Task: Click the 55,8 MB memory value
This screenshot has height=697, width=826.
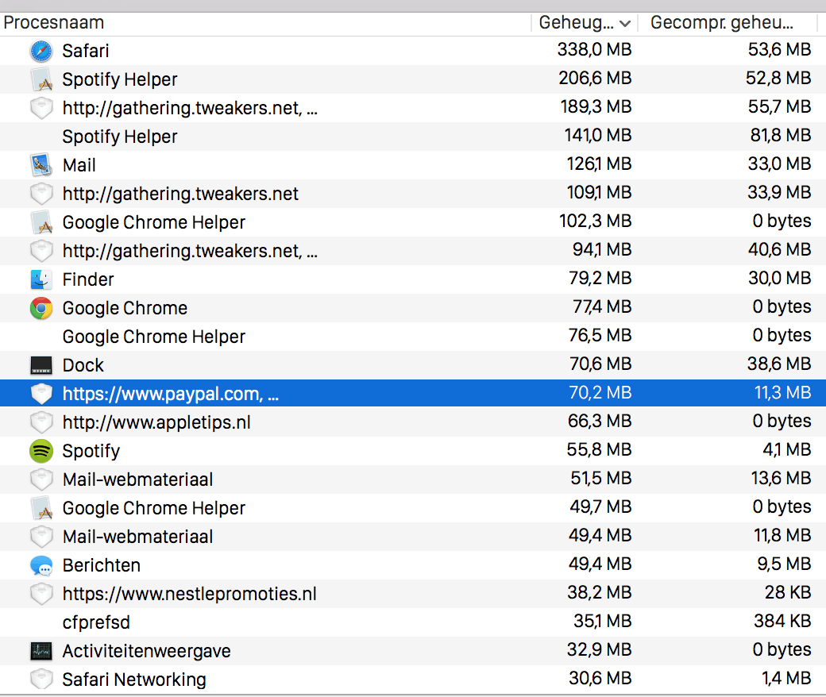Action: [x=600, y=449]
